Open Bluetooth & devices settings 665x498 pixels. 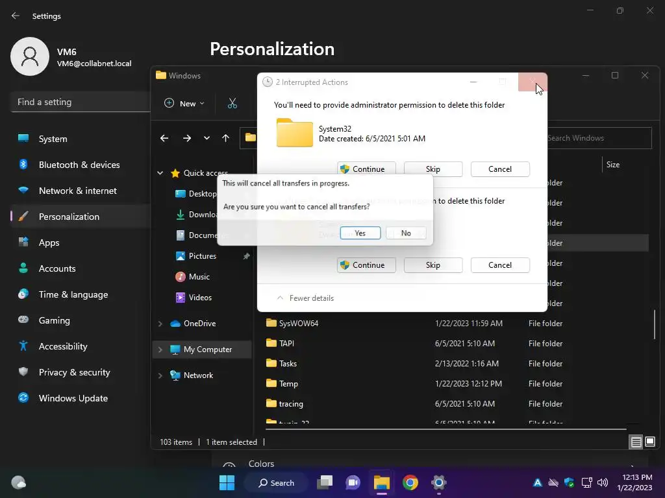81,165
